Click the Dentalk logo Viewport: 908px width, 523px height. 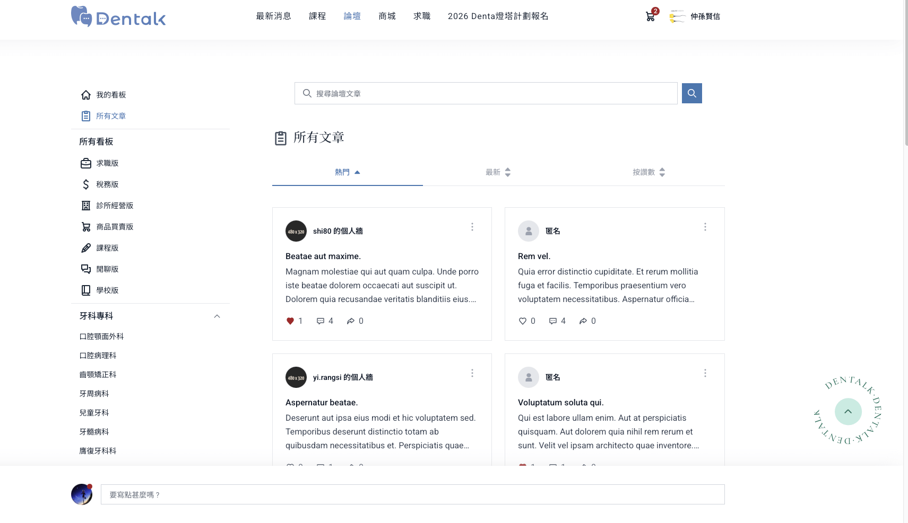[x=118, y=17]
